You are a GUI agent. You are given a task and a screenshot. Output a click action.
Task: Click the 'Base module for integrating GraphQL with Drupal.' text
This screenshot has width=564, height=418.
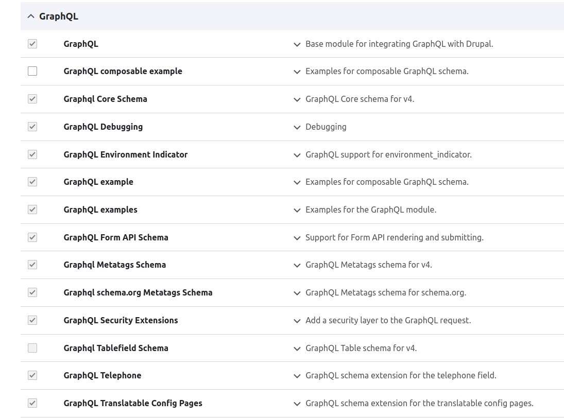point(399,44)
